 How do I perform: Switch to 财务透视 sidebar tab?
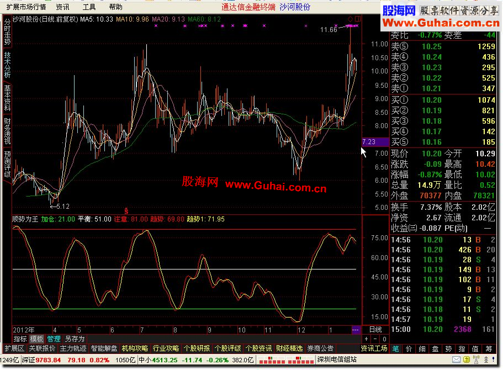7,131
